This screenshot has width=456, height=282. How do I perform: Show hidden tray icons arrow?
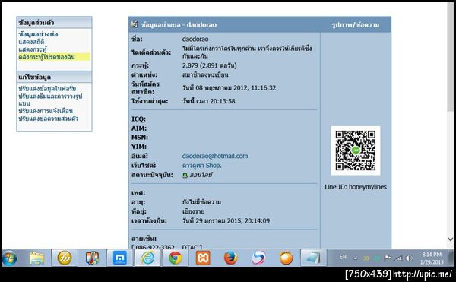coord(356,258)
